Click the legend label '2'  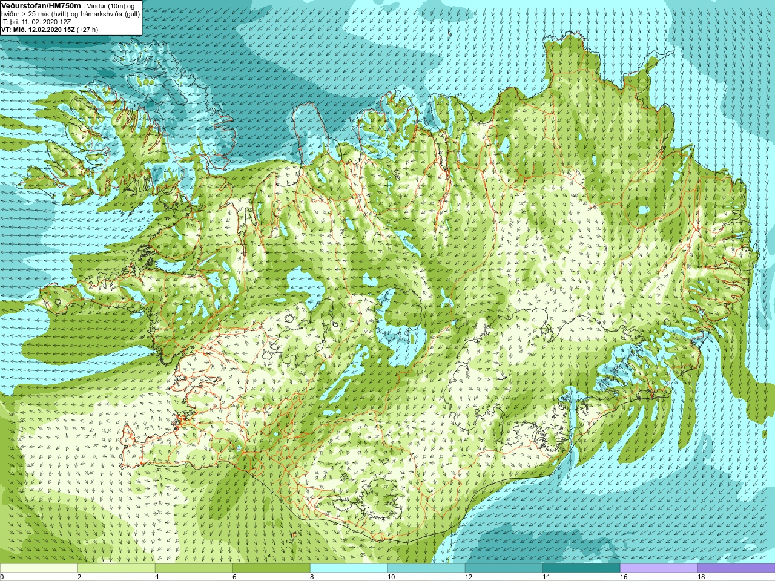79,577
